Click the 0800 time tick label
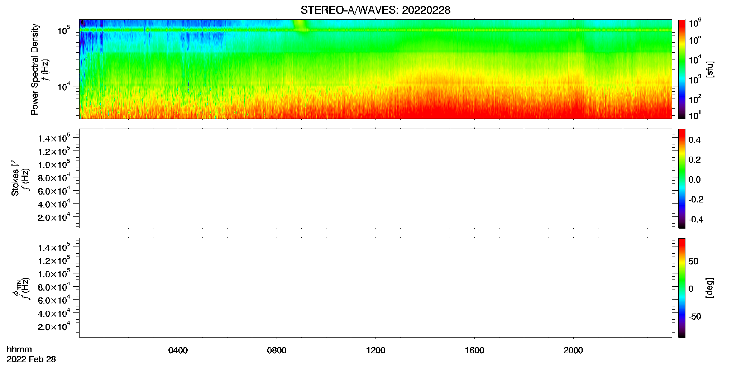This screenshot has width=751, height=387. 277,350
